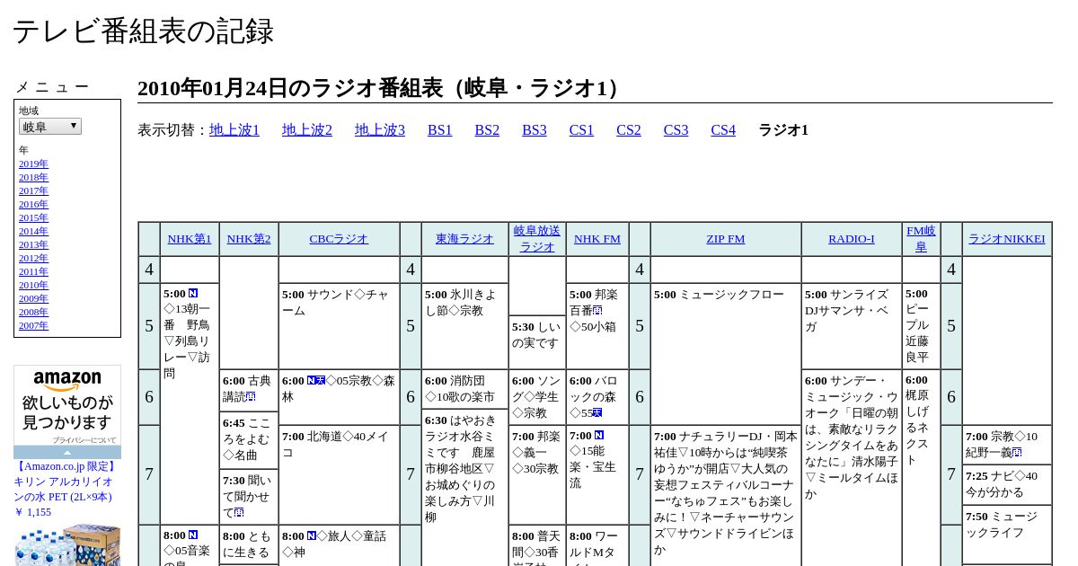Open the NHK第2 station link

pos(249,239)
